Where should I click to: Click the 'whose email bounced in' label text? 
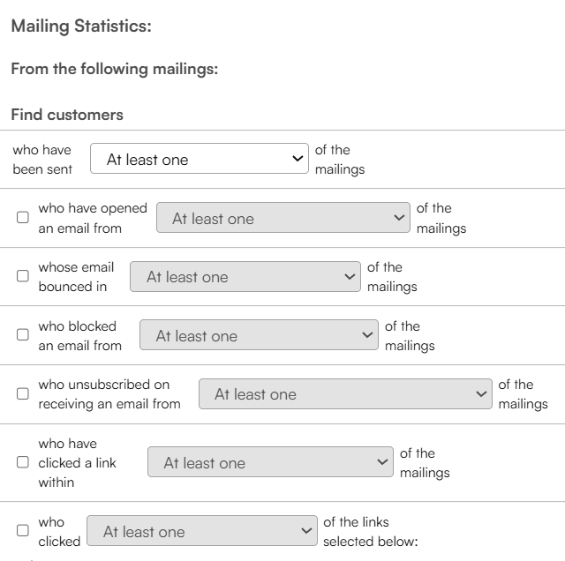[x=76, y=277]
